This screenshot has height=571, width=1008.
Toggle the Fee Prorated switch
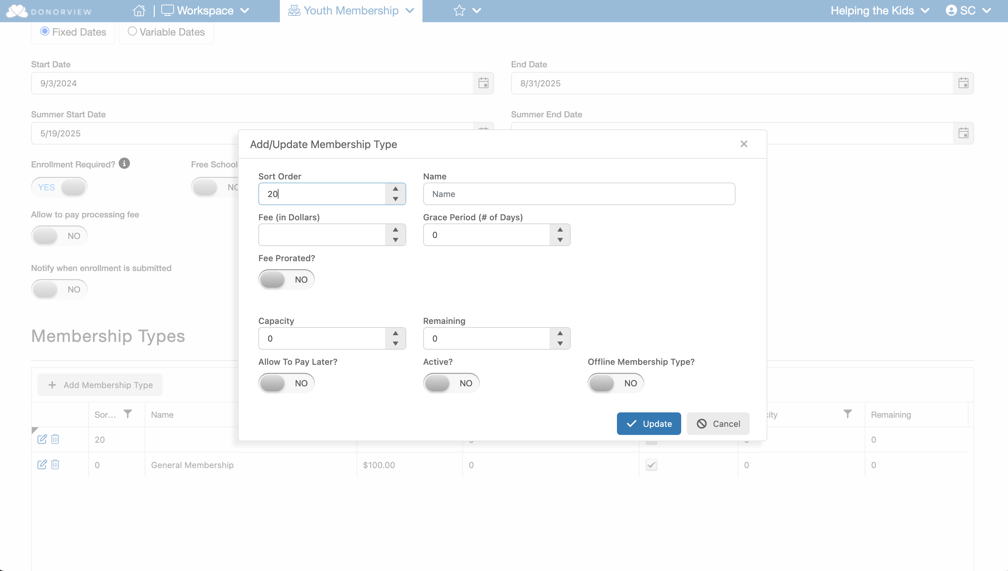pyautogui.click(x=286, y=280)
